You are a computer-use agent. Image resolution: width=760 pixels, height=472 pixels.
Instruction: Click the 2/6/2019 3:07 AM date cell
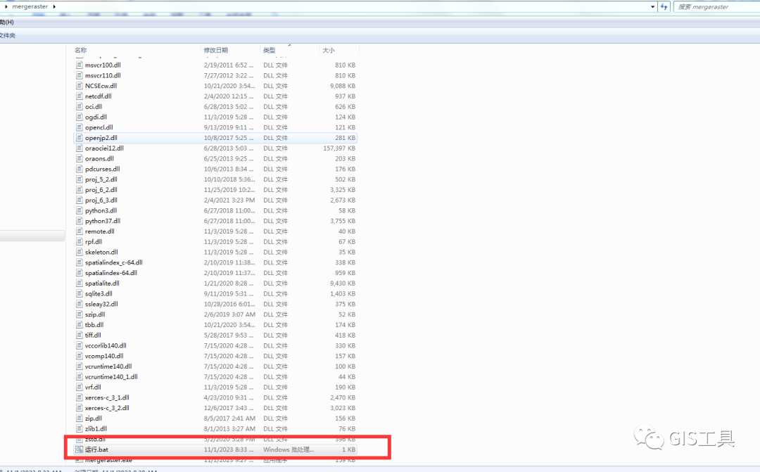coord(229,314)
